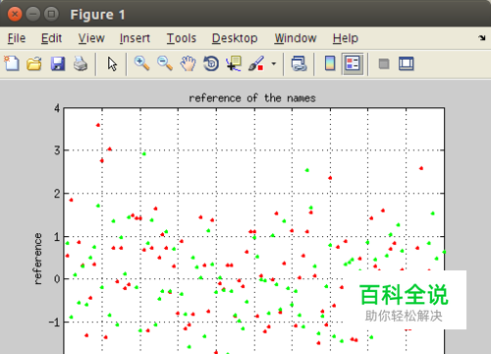
Task: Toggle the Insert Legend button
Action: [x=353, y=64]
